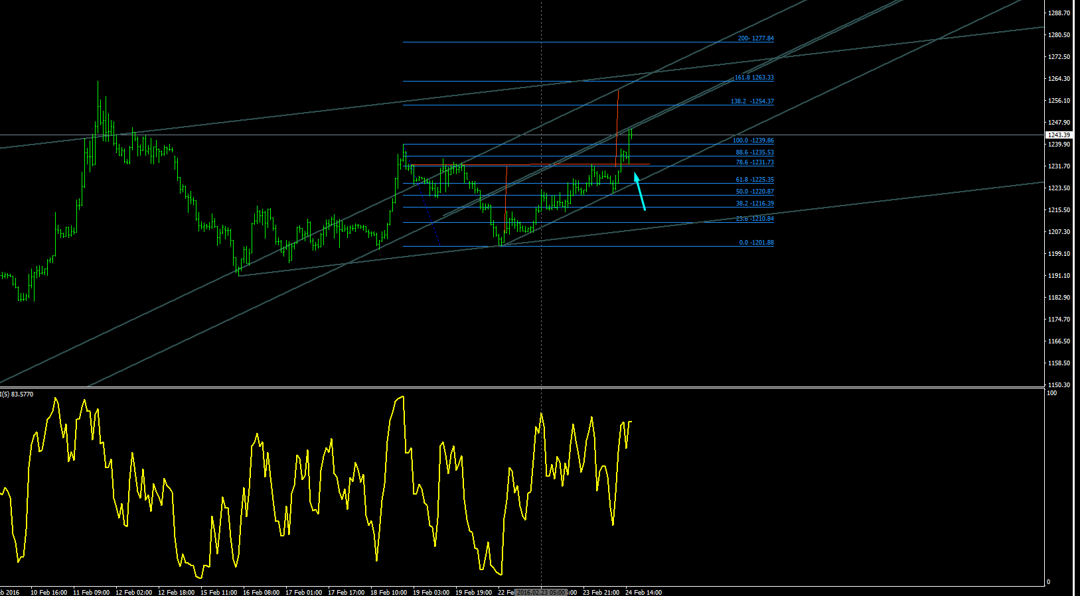The image size is (1080, 596).
Task: Click the "38.2 -1216.39" retracement label
Action: [755, 204]
